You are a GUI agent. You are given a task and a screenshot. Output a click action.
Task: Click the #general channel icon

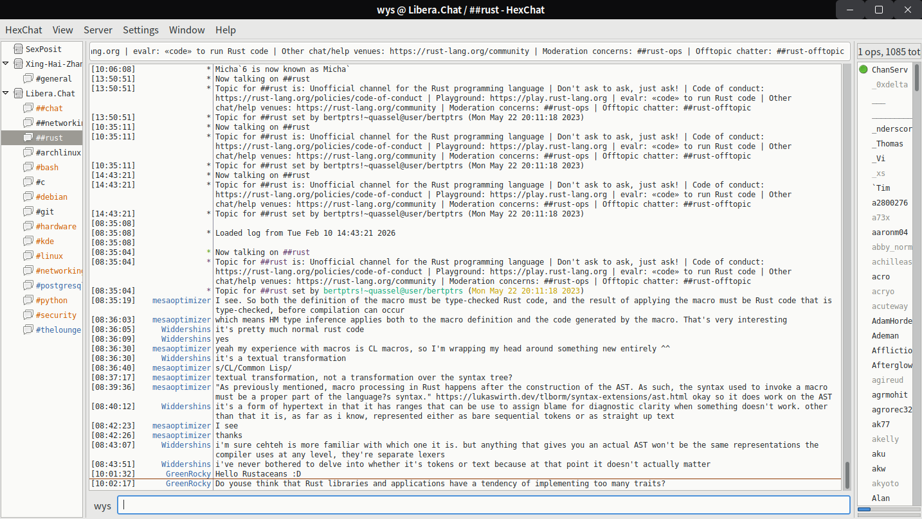(x=28, y=78)
